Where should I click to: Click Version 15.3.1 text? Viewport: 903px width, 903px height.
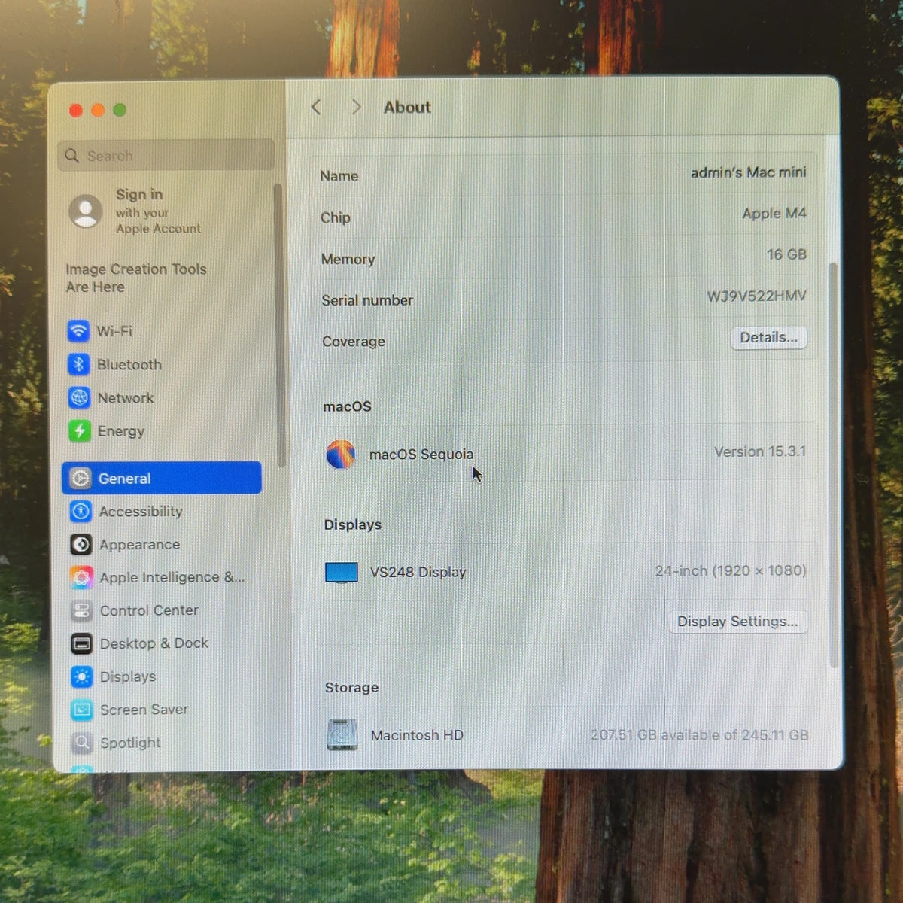759,451
